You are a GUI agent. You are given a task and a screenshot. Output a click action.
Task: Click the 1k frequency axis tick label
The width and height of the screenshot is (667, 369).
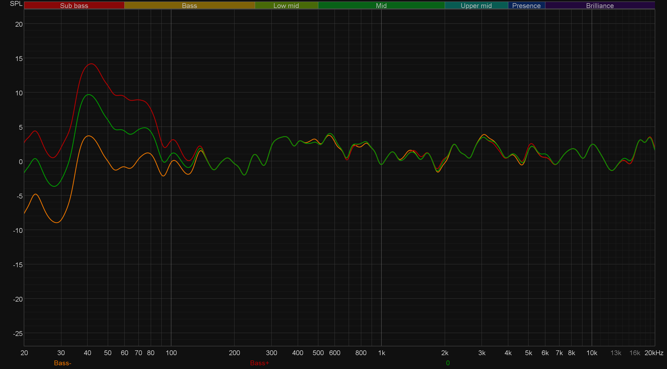[382, 353]
